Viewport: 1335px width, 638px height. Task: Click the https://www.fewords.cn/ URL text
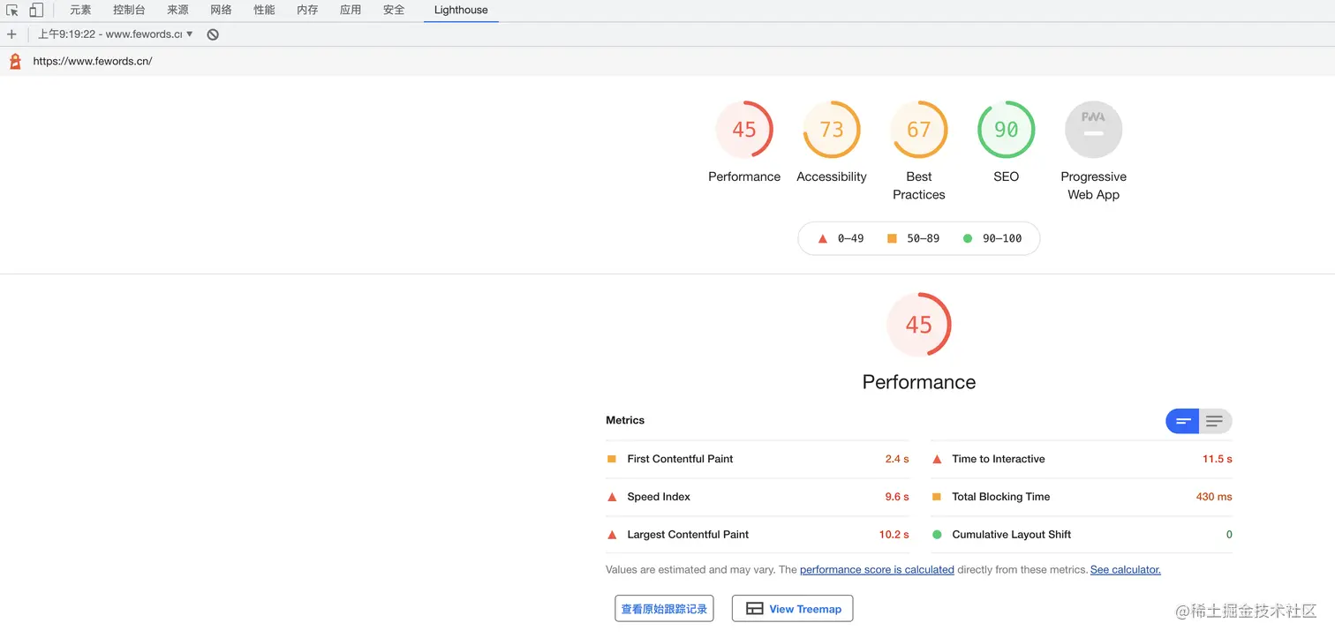point(93,62)
